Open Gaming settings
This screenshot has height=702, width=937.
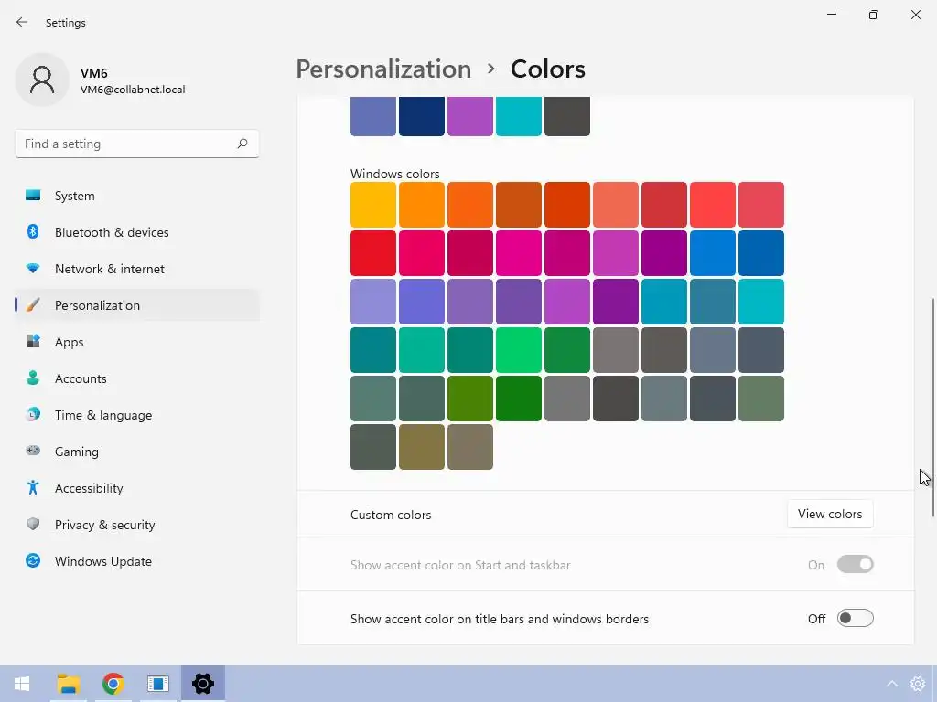[137, 452]
